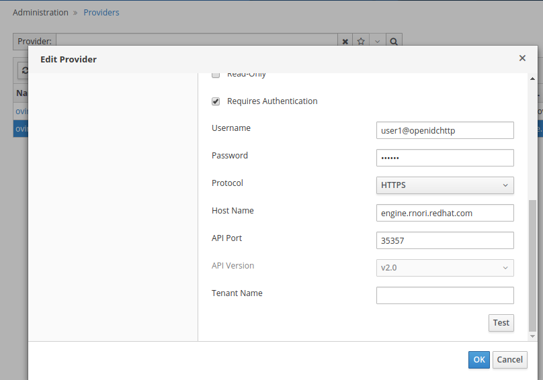
Task: Click the refresh icon behind the dialog
Action: (x=24, y=70)
